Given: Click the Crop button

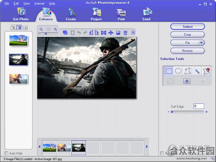Looking at the screenshot, I should (188, 35).
